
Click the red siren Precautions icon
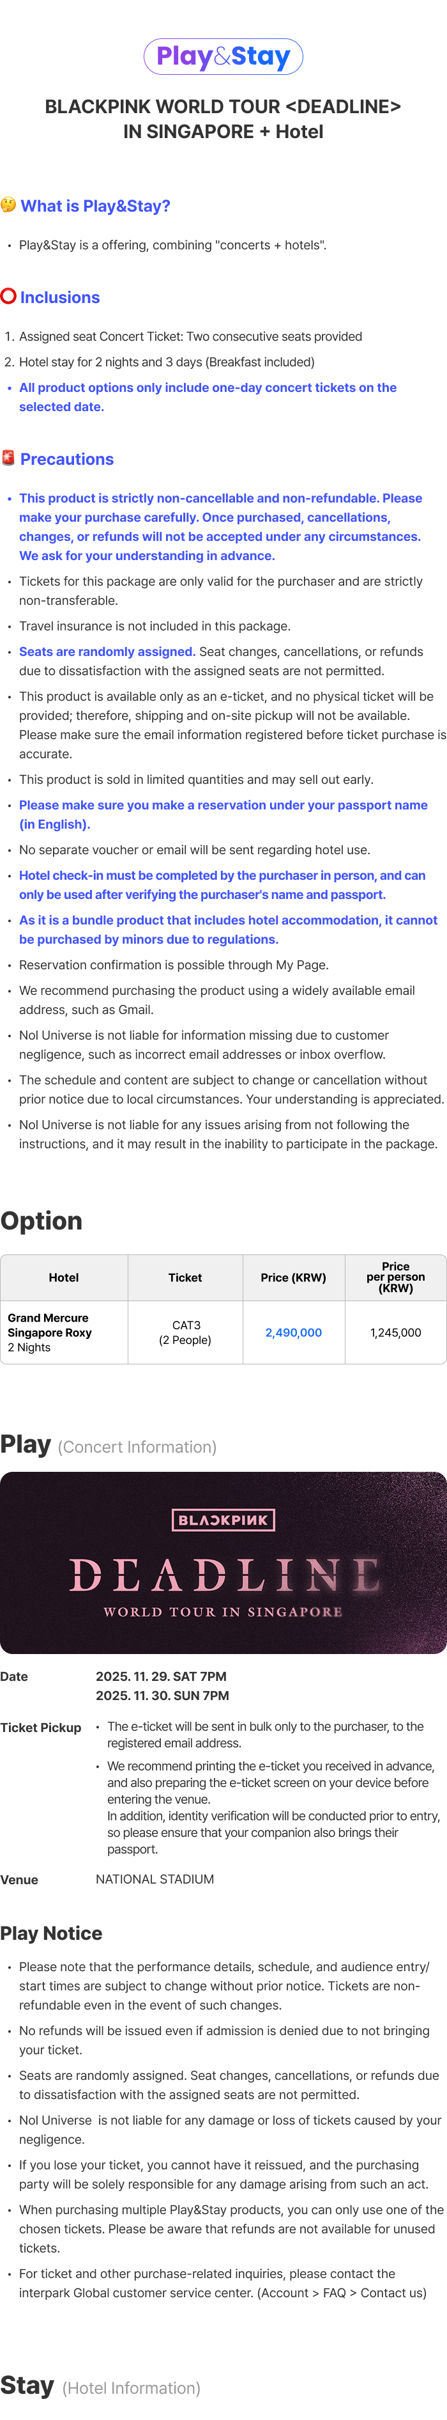pyautogui.click(x=8, y=458)
